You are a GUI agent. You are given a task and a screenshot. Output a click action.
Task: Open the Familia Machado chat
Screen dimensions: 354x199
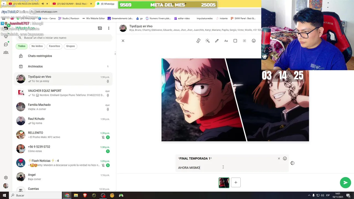pos(63,107)
